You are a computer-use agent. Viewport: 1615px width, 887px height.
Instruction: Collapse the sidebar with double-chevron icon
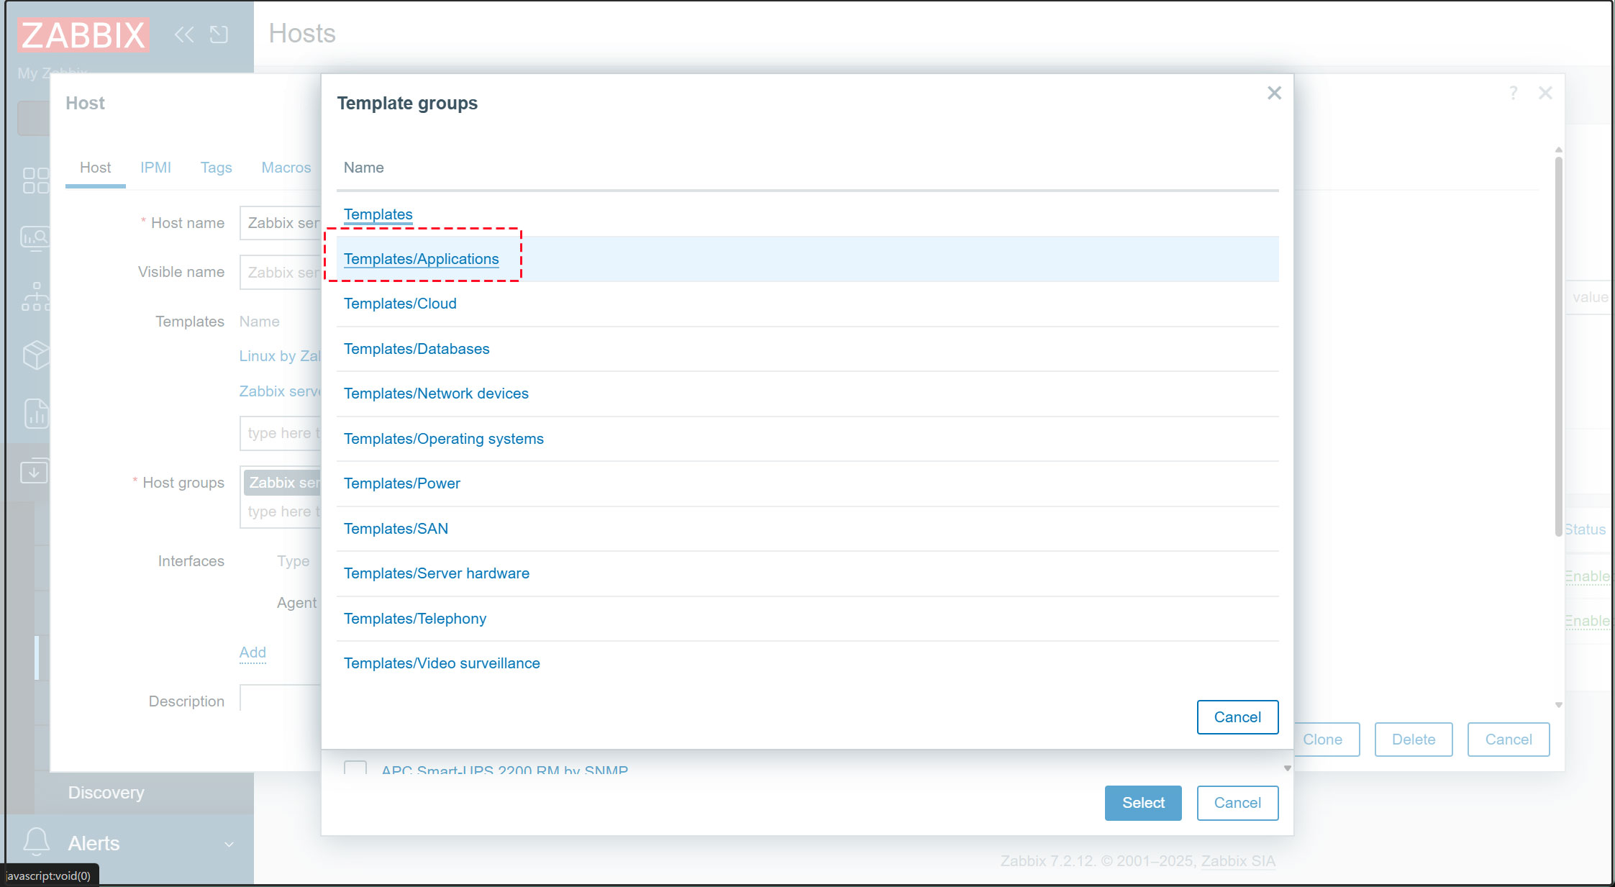pos(184,35)
